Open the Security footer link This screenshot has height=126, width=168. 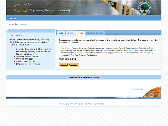click(x=87, y=104)
